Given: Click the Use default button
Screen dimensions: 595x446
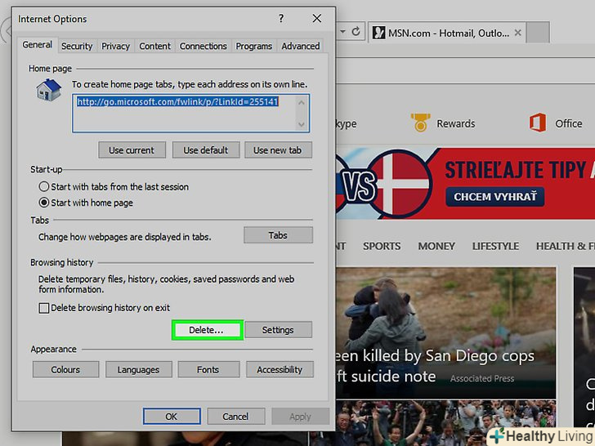Looking at the screenshot, I should 206,150.
